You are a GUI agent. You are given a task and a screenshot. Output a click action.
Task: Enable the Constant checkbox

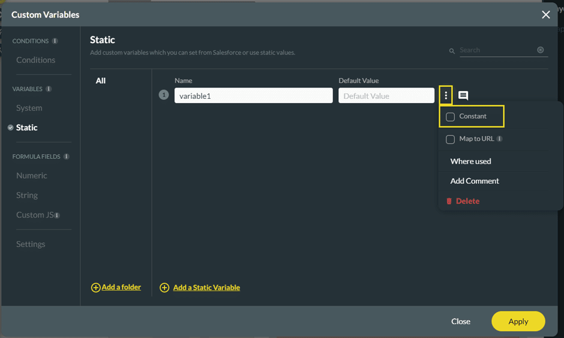coord(451,117)
